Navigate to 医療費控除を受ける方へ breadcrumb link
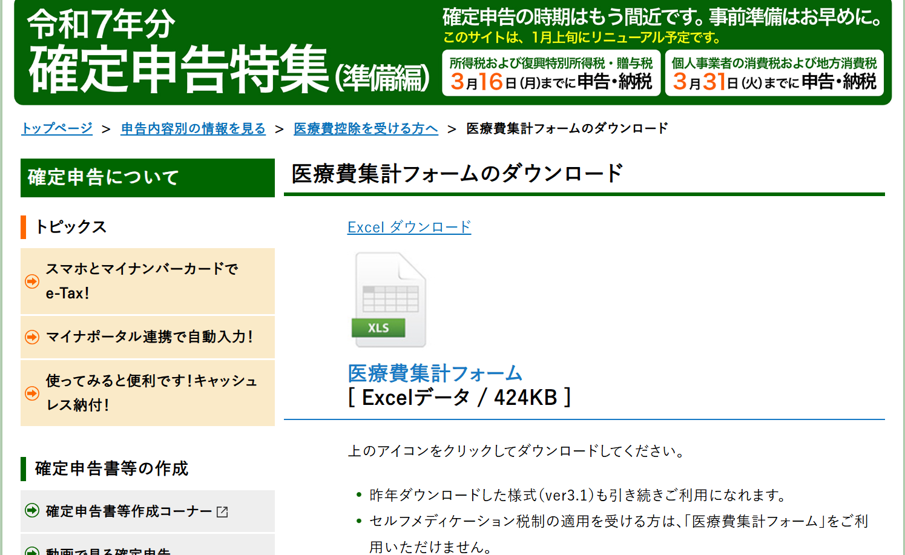 tap(366, 128)
